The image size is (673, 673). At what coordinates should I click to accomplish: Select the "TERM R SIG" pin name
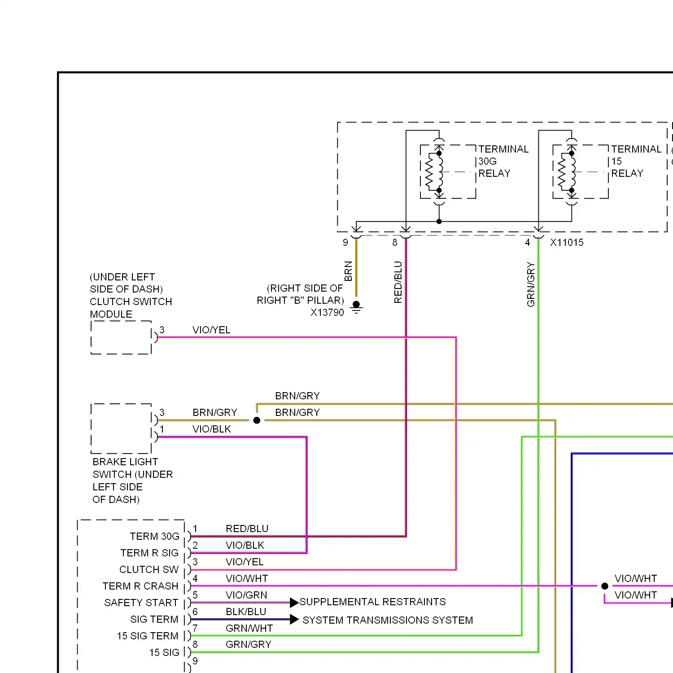coord(149,553)
